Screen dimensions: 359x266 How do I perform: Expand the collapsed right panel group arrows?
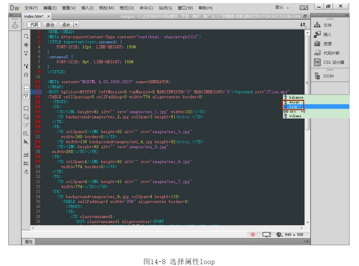pyautogui.click(x=347, y=15)
